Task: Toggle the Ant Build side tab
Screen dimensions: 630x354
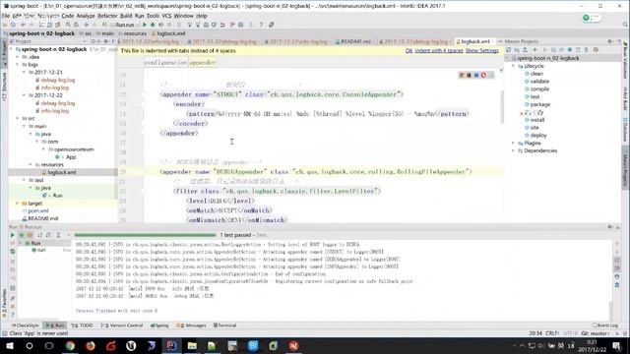Action: point(626,98)
